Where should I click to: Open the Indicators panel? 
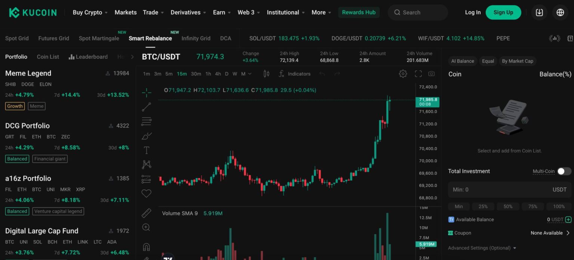click(294, 73)
